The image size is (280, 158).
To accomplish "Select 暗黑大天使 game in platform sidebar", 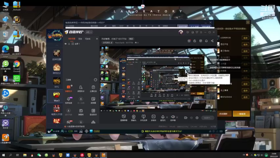I will click(57, 110).
